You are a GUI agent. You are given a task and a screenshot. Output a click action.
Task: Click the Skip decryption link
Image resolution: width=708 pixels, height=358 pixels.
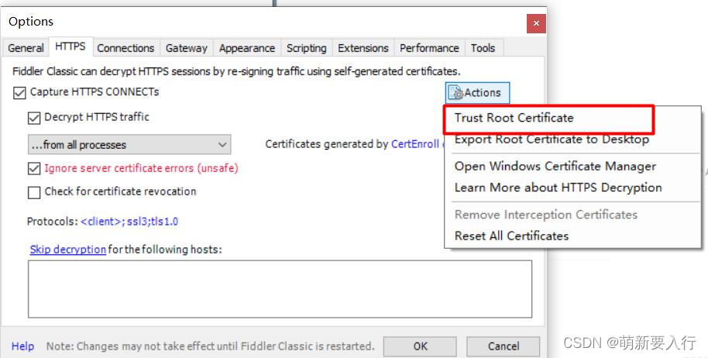[x=67, y=250]
